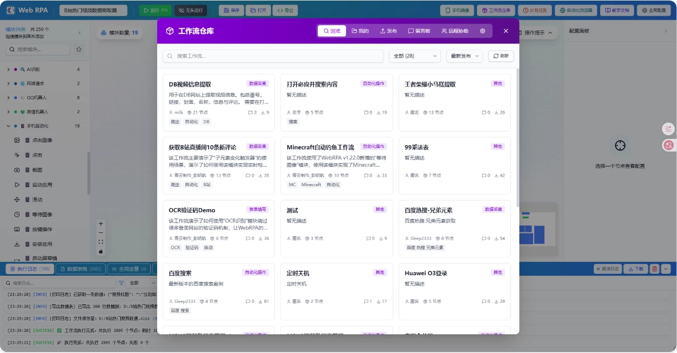Click the favorites star icon by module search
677x353 pixels.
click(79, 49)
